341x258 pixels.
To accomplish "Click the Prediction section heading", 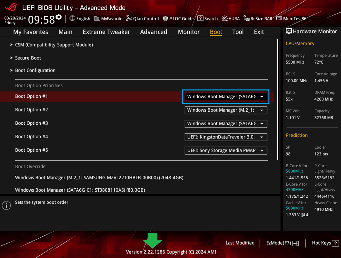I will [297, 135].
